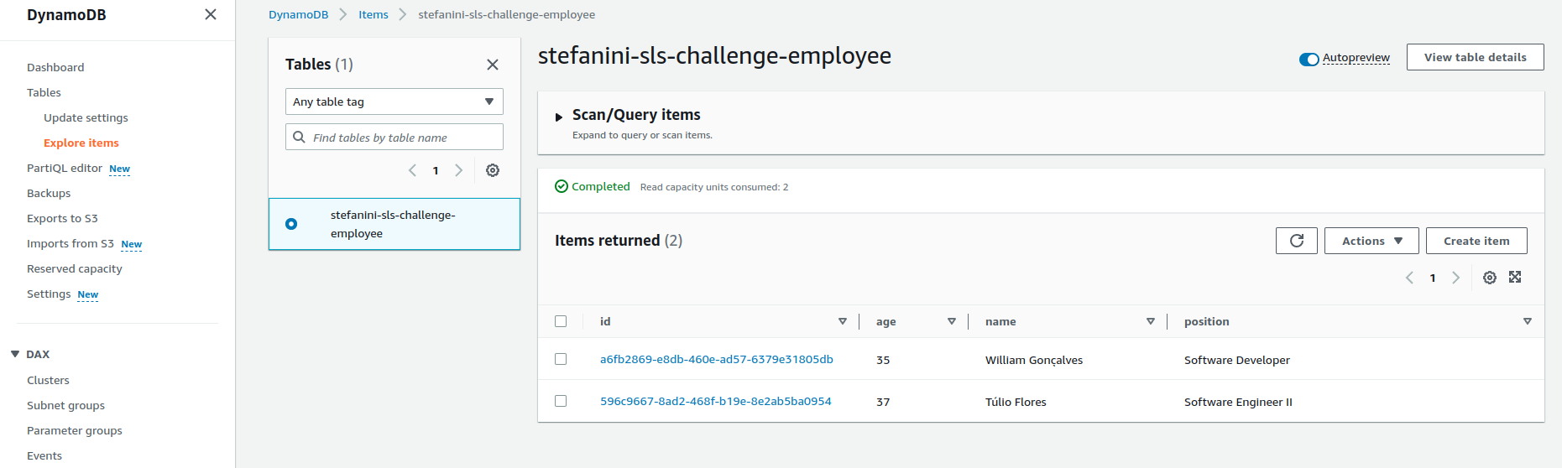Image resolution: width=1562 pixels, height=468 pixels.
Task: Select the stefanini-sls-challenge-employee table radio button
Action: 291,224
